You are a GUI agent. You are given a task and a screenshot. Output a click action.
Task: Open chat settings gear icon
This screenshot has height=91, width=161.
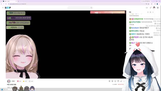click(150, 12)
